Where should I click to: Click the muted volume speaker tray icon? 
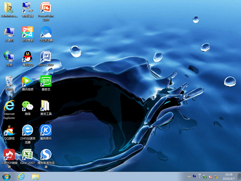pos(210,177)
